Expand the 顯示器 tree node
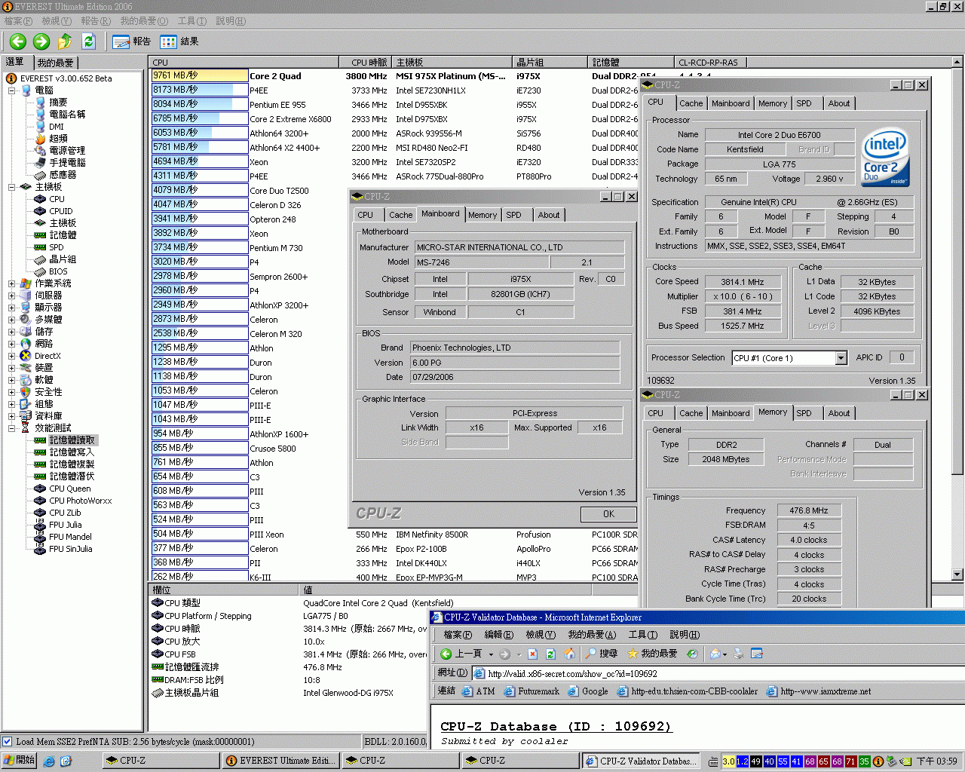This screenshot has height=772, width=965. [x=12, y=308]
